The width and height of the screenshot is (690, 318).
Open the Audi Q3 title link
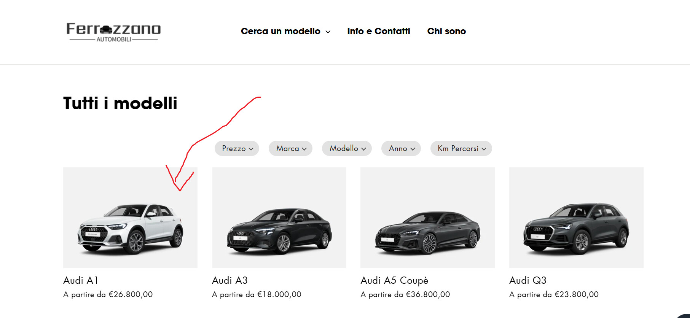click(527, 280)
